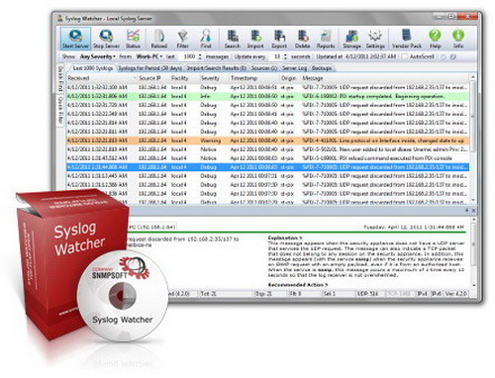This screenshot has width=495, height=378.
Task: Click the green Help icon
Action: 435,39
